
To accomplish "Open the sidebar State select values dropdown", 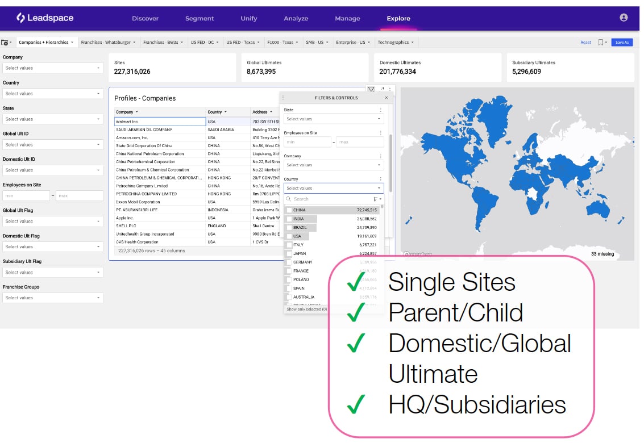I will pyautogui.click(x=52, y=119).
